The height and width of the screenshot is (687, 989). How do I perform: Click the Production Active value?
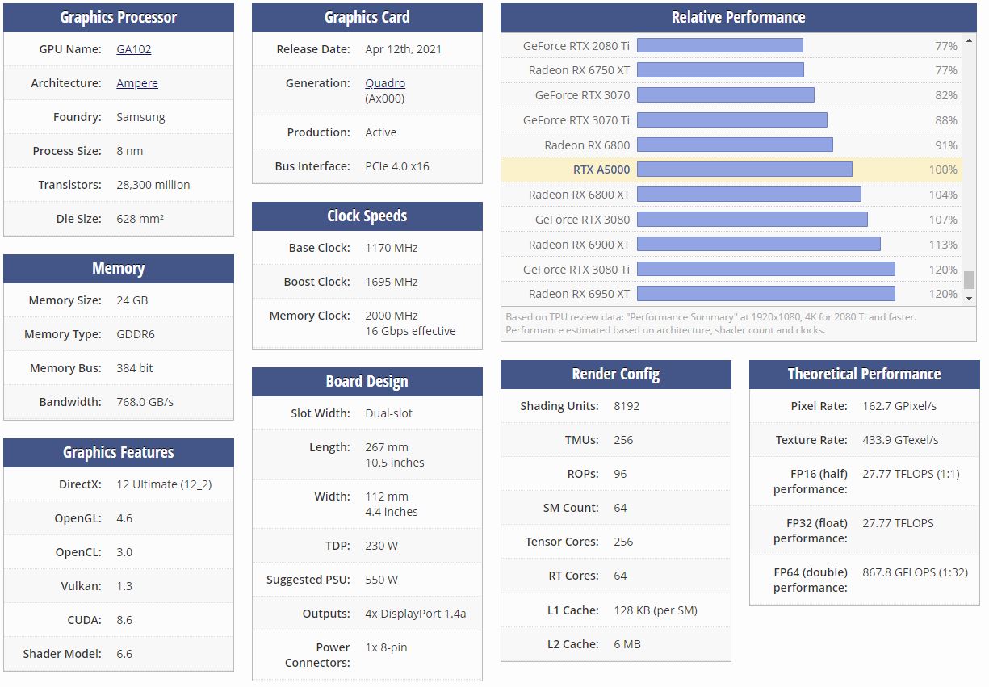click(x=381, y=132)
